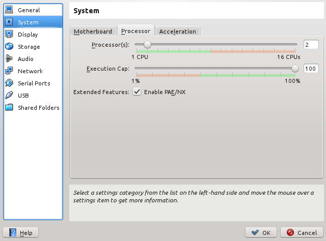326x241 pixels.
Task: Open Display settings via its screen icon
Action: (9, 34)
